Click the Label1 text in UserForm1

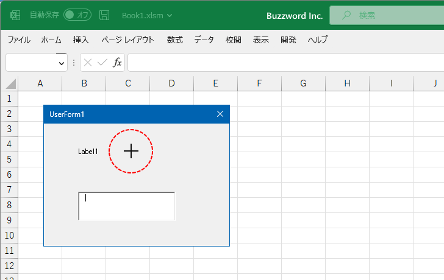pos(88,152)
